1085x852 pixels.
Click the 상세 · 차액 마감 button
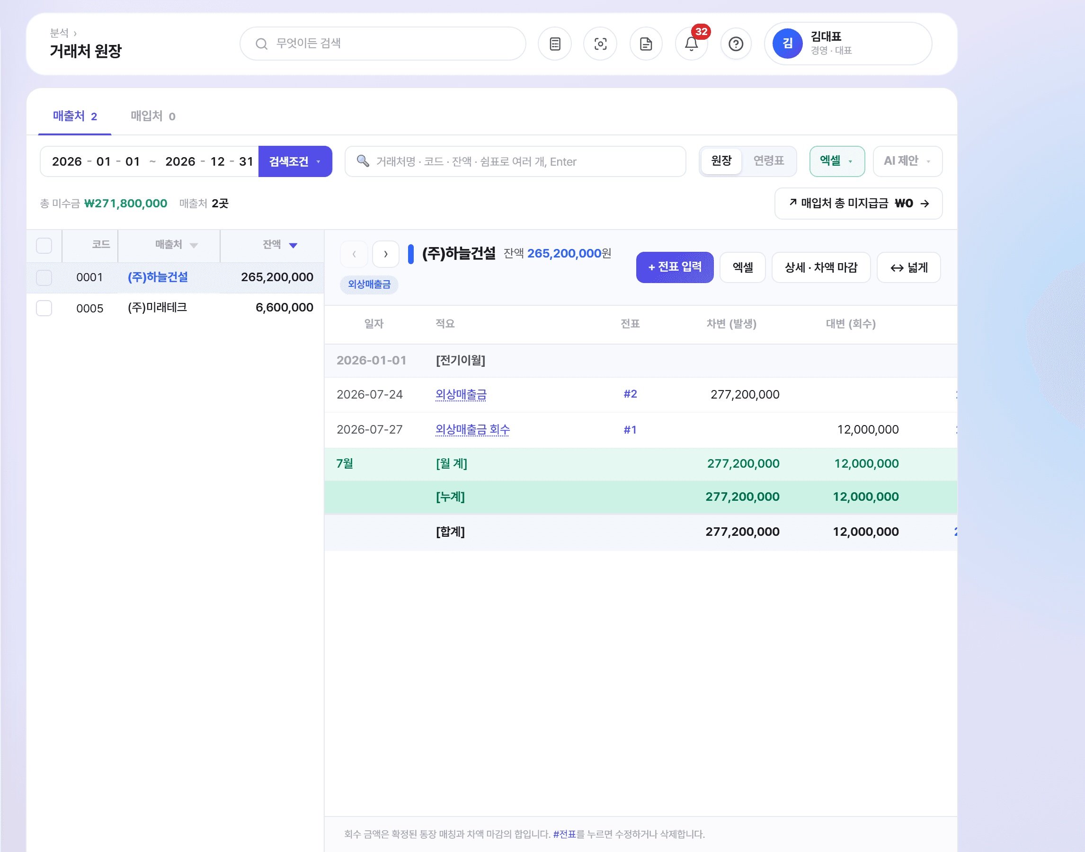click(x=820, y=267)
